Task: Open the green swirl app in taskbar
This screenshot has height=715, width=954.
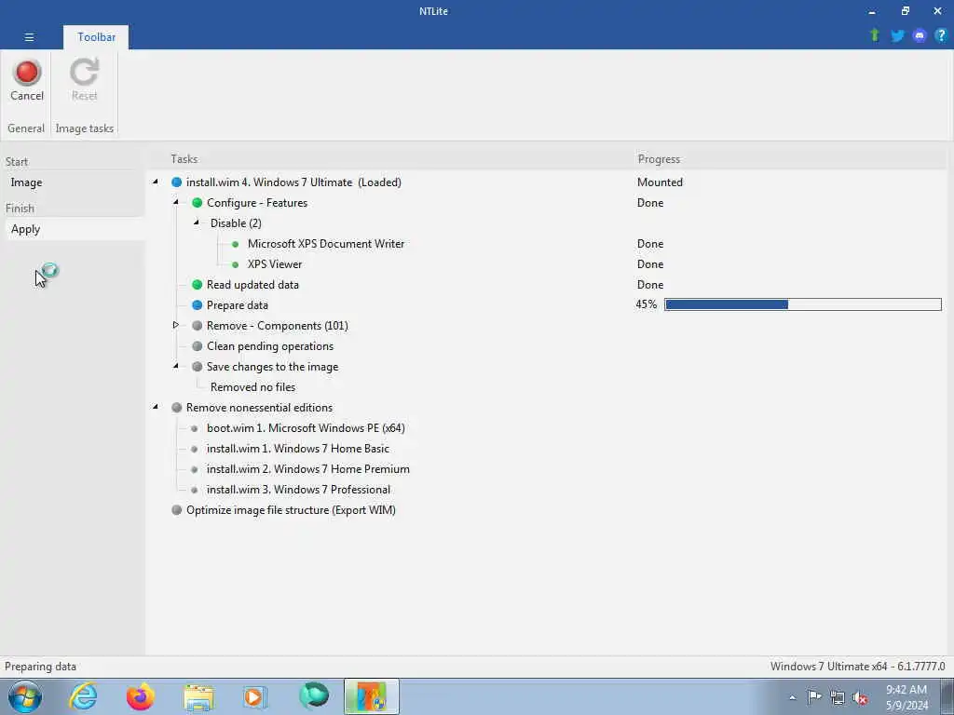Action: tap(314, 696)
